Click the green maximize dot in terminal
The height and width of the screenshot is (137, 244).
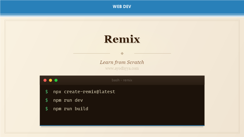click(56, 80)
